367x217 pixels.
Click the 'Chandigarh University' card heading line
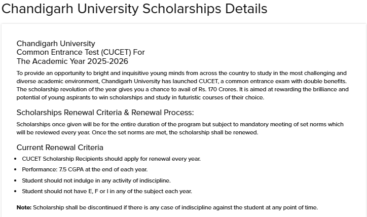pyautogui.click(x=56, y=44)
